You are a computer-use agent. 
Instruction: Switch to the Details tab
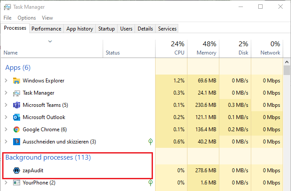(145, 29)
